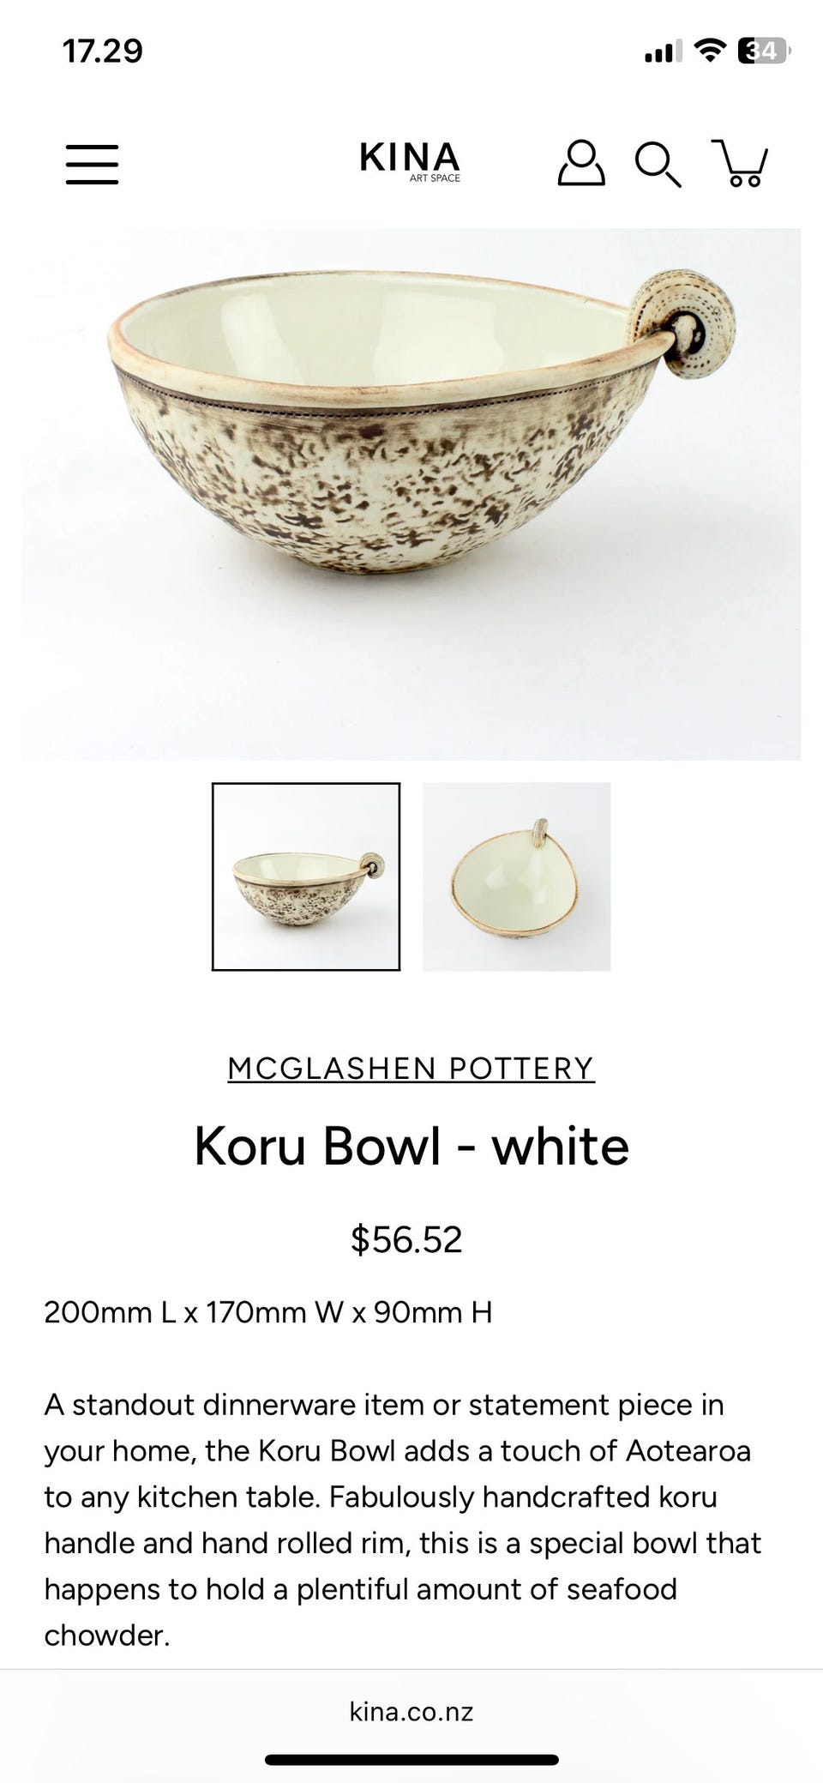Open the McGlashen Pottery vendor link
The width and height of the screenshot is (823, 1783).
click(411, 1068)
